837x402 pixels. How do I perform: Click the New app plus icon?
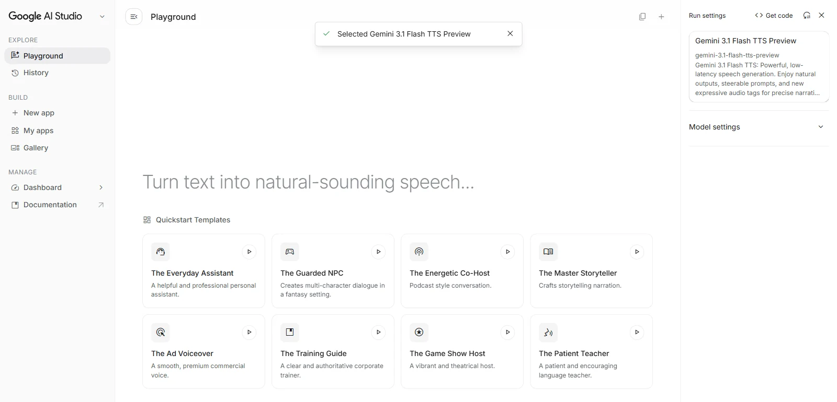click(x=15, y=113)
